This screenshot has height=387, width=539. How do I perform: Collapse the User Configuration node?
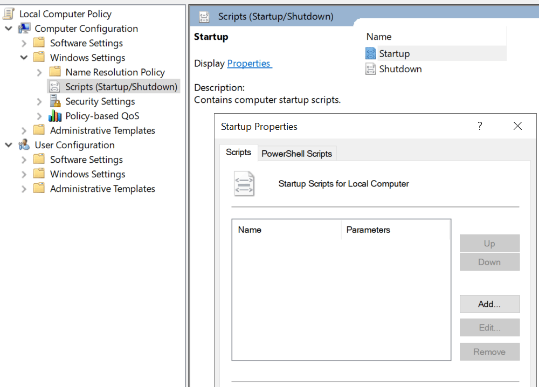9,145
